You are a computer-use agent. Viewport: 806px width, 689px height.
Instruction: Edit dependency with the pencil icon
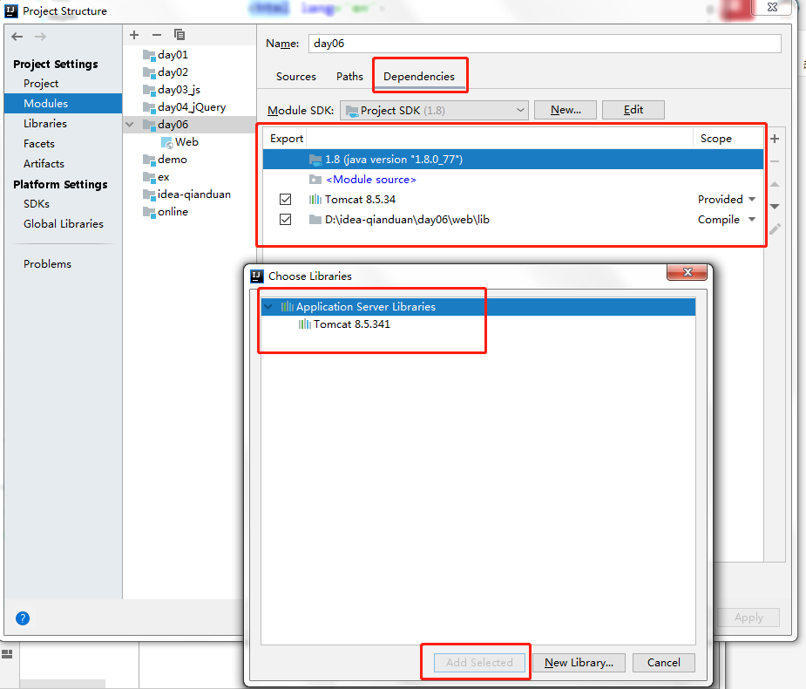tap(775, 229)
